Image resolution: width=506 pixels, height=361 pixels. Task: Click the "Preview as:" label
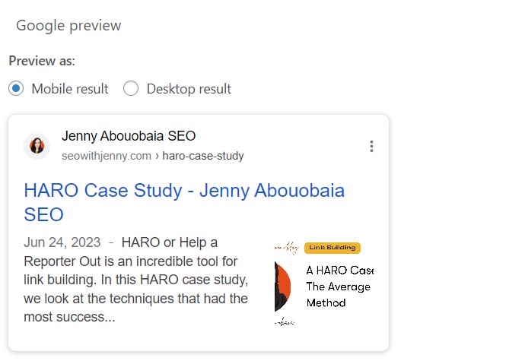click(42, 61)
